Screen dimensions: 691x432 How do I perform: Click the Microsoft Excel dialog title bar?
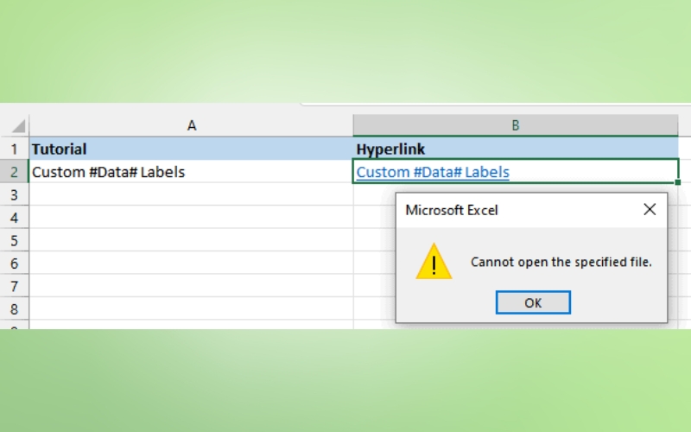click(x=501, y=209)
